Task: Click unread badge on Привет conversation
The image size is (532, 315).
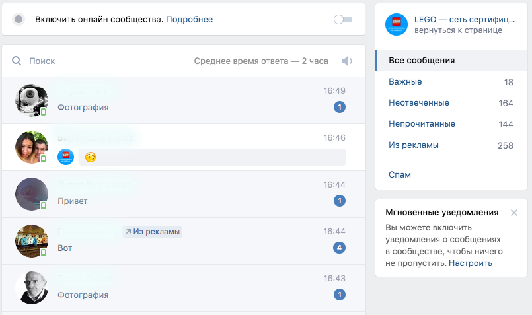Action: pyautogui.click(x=339, y=201)
